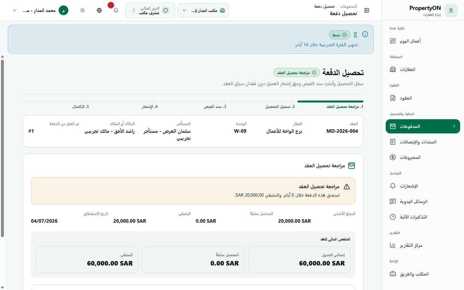Open العقارات in sidebar

pos(423,69)
